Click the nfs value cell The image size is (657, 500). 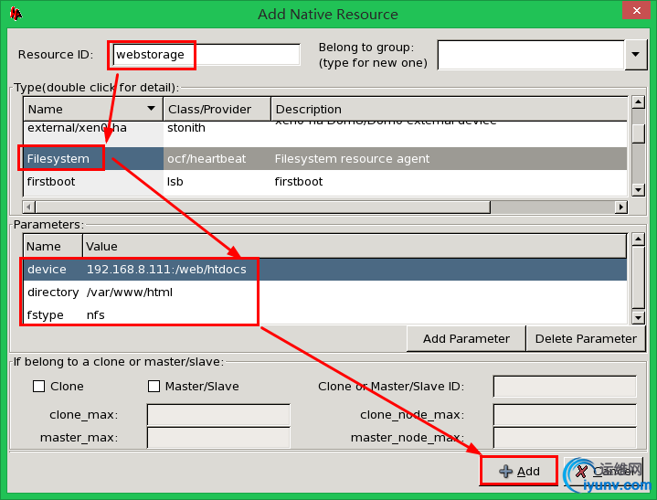tap(96, 314)
